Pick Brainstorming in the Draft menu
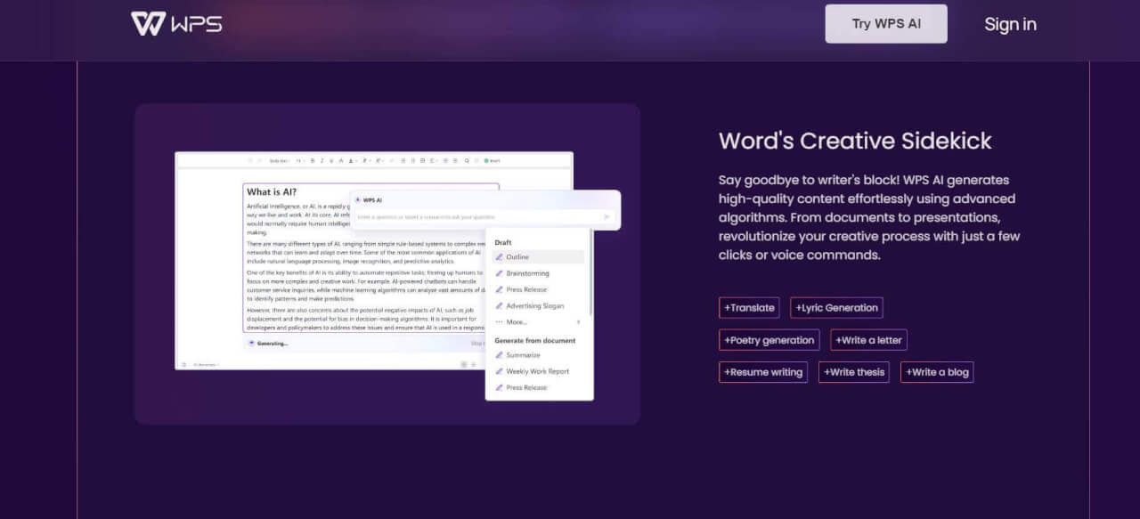 coord(538,273)
